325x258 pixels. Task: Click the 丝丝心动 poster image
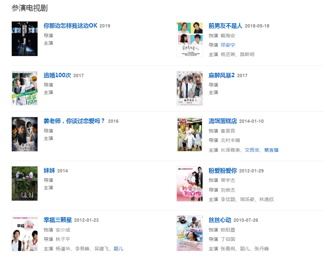(x=189, y=233)
